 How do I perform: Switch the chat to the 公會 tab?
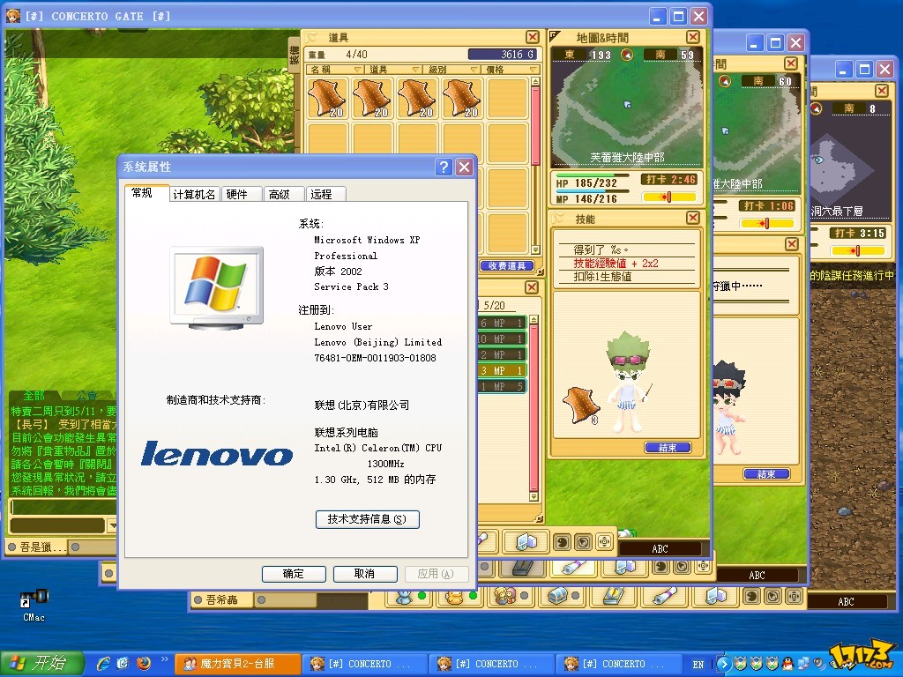(86, 396)
